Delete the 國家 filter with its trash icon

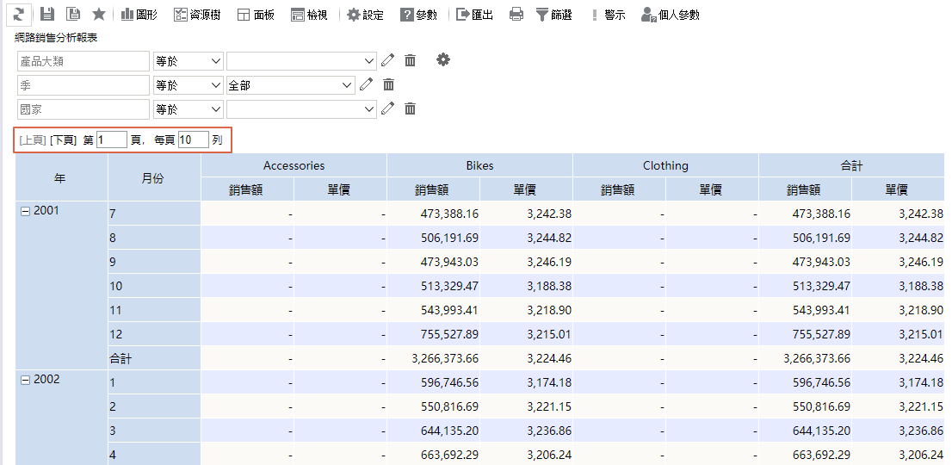click(411, 108)
